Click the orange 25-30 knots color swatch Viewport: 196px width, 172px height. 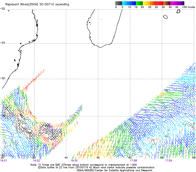tap(153, 3)
